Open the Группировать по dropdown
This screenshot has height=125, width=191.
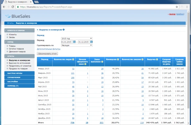click(77, 45)
